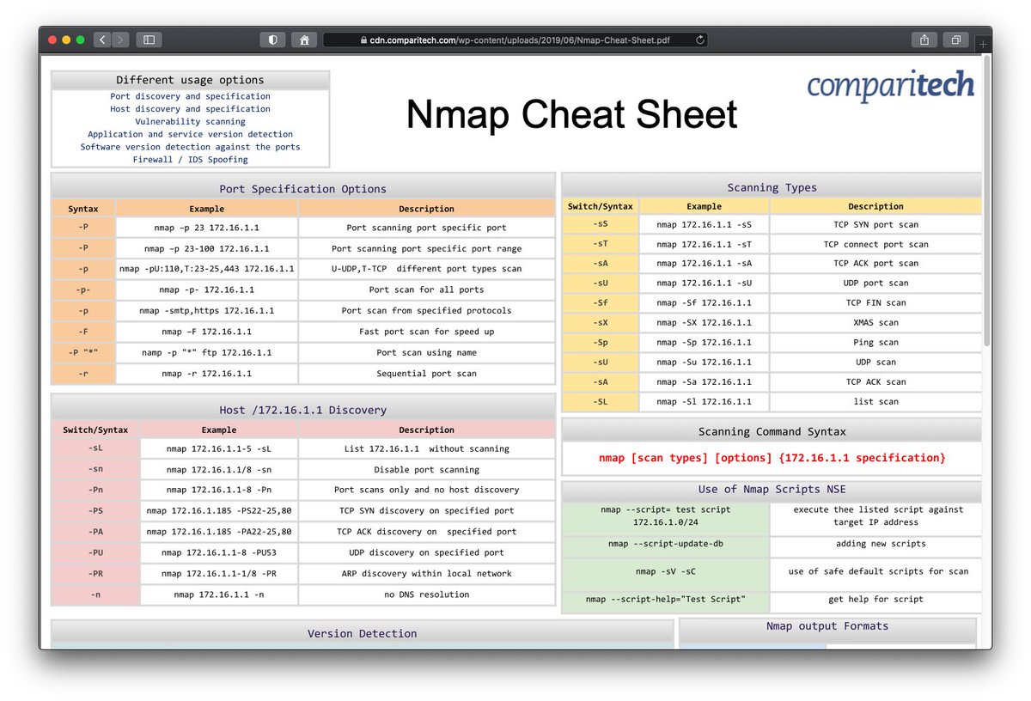The height and width of the screenshot is (701, 1031).
Task: Select the red nmap [scan types] [options] syntax
Action: (x=772, y=458)
